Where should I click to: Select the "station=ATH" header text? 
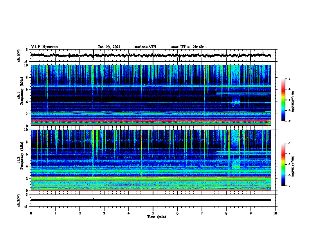click(145, 47)
